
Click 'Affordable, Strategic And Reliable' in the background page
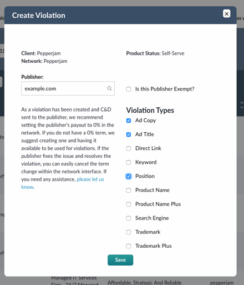144,282
